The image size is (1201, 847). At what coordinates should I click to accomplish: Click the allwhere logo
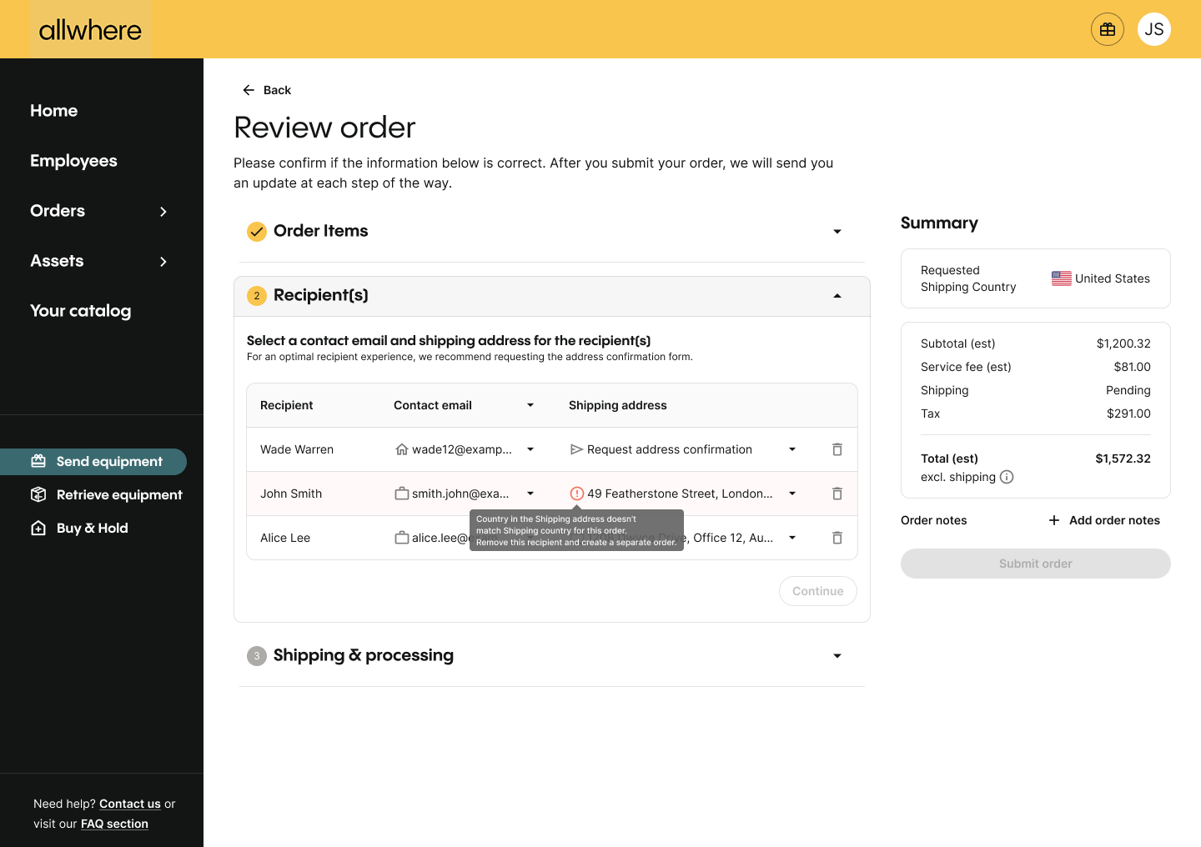[x=90, y=30]
